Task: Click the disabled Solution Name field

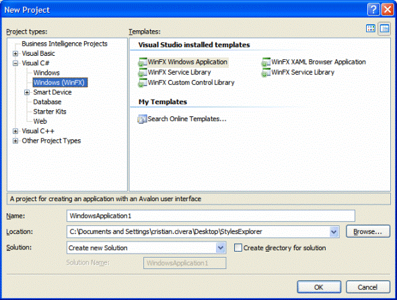Action: point(184,263)
